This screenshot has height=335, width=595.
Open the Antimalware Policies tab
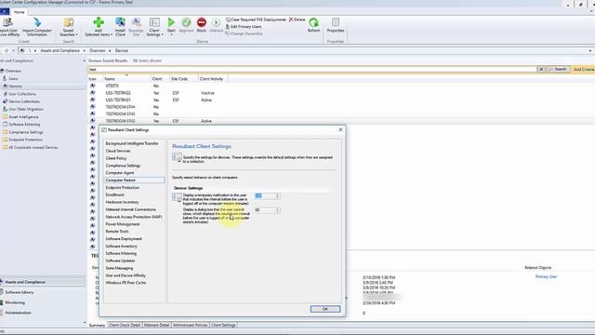click(190, 325)
